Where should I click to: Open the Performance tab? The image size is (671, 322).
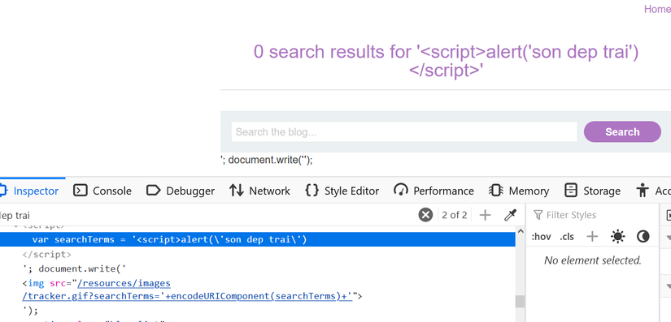tap(434, 191)
